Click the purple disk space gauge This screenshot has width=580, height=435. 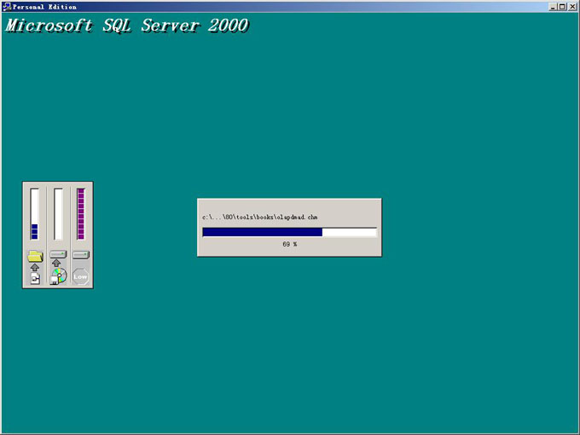(81, 214)
